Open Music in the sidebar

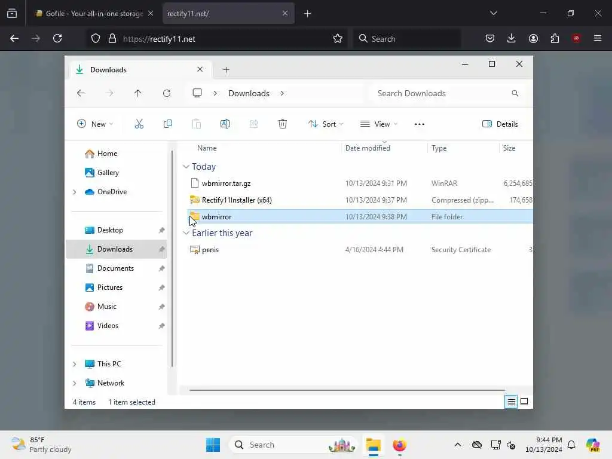tap(100, 307)
